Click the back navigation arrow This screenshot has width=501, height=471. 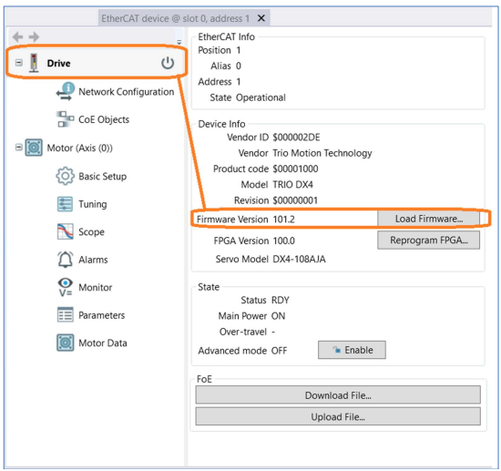click(x=17, y=37)
